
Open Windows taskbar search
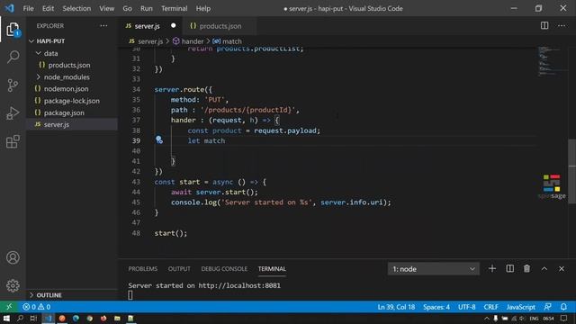tap(20, 318)
